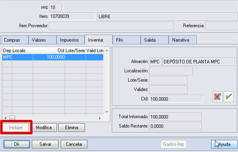Screen dimensions: 238x152
Task: Click the green checkmark confirm icon
Action: tap(229, 97)
